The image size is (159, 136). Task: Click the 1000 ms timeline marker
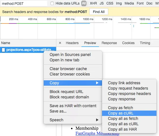click(88, 19)
